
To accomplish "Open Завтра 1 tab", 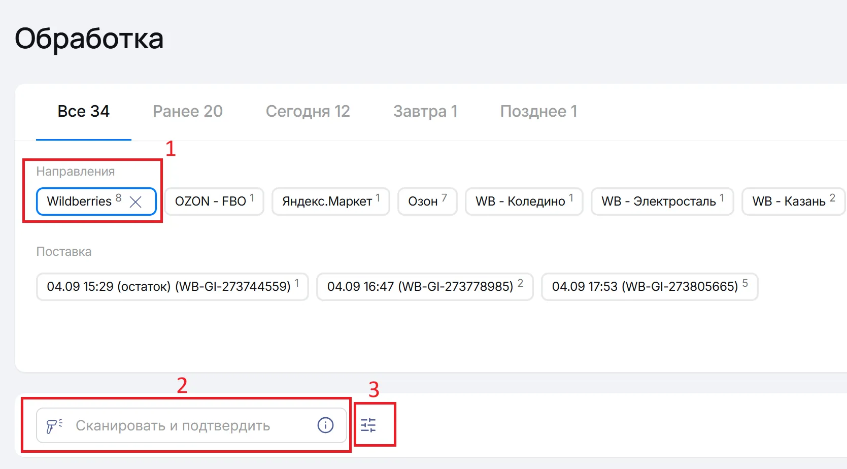I will [x=425, y=111].
